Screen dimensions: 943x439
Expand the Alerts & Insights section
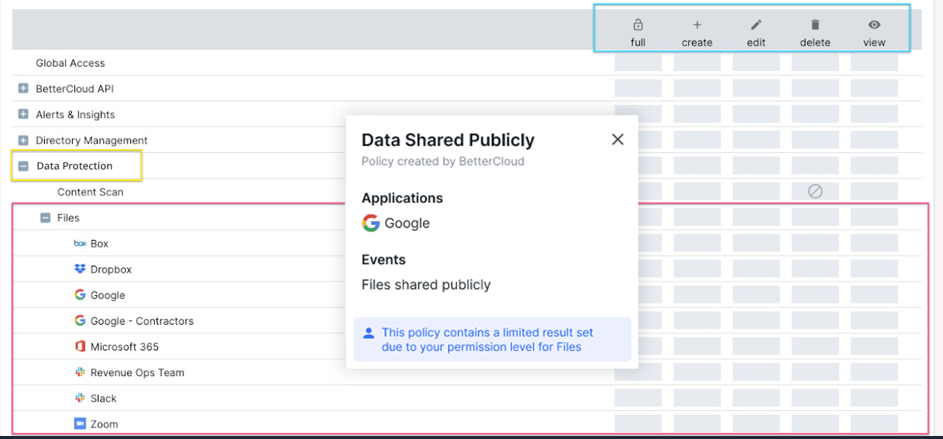(x=23, y=114)
